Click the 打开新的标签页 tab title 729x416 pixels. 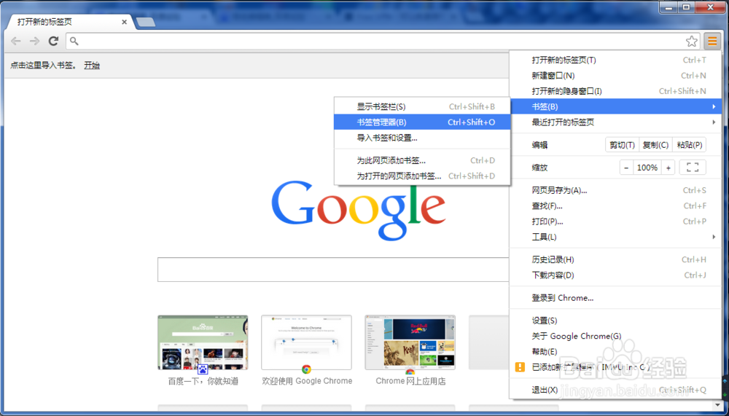[44, 22]
